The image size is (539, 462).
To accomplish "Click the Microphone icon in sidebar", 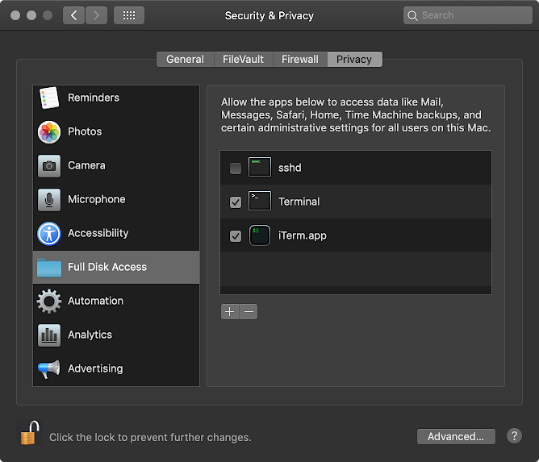I will click(x=49, y=200).
